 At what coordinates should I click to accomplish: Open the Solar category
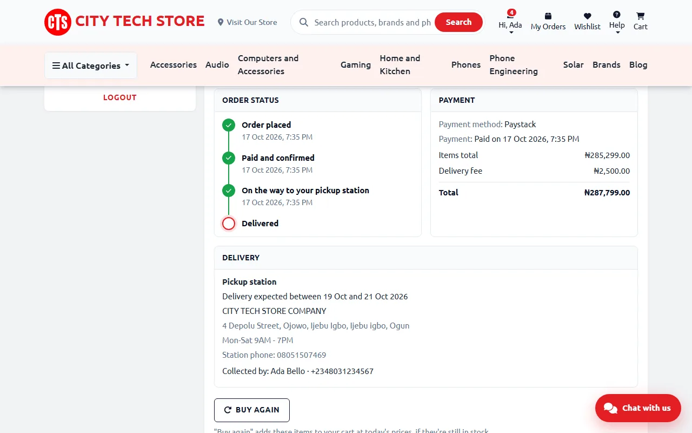574,64
